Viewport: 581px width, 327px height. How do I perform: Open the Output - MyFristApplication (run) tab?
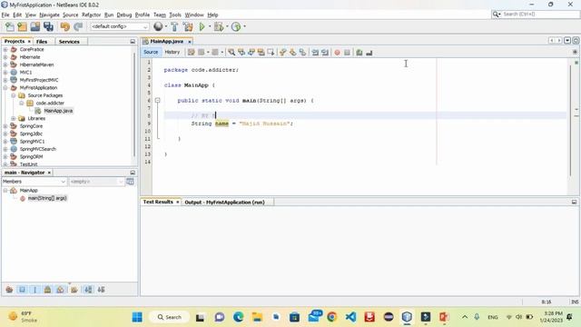click(x=224, y=202)
